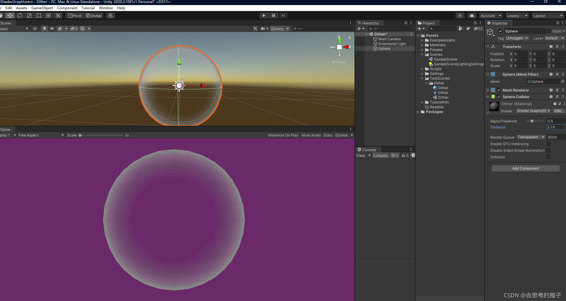Open the GameObject menu

click(x=42, y=8)
